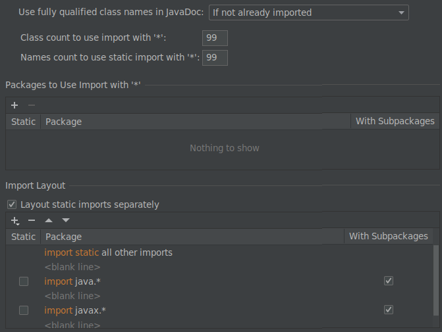Remove selected Import Layout entry
The width and height of the screenshot is (442, 332).
click(31, 221)
